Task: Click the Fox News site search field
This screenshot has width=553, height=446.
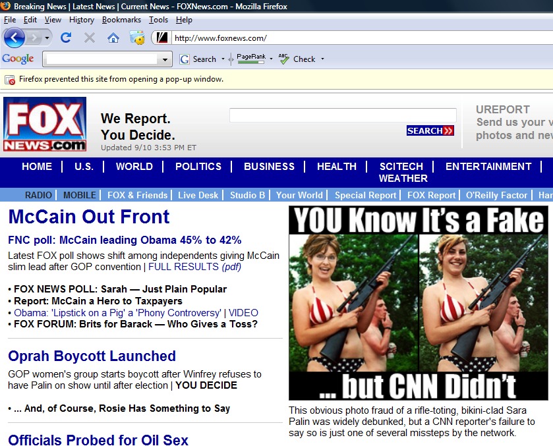Action: (343, 115)
